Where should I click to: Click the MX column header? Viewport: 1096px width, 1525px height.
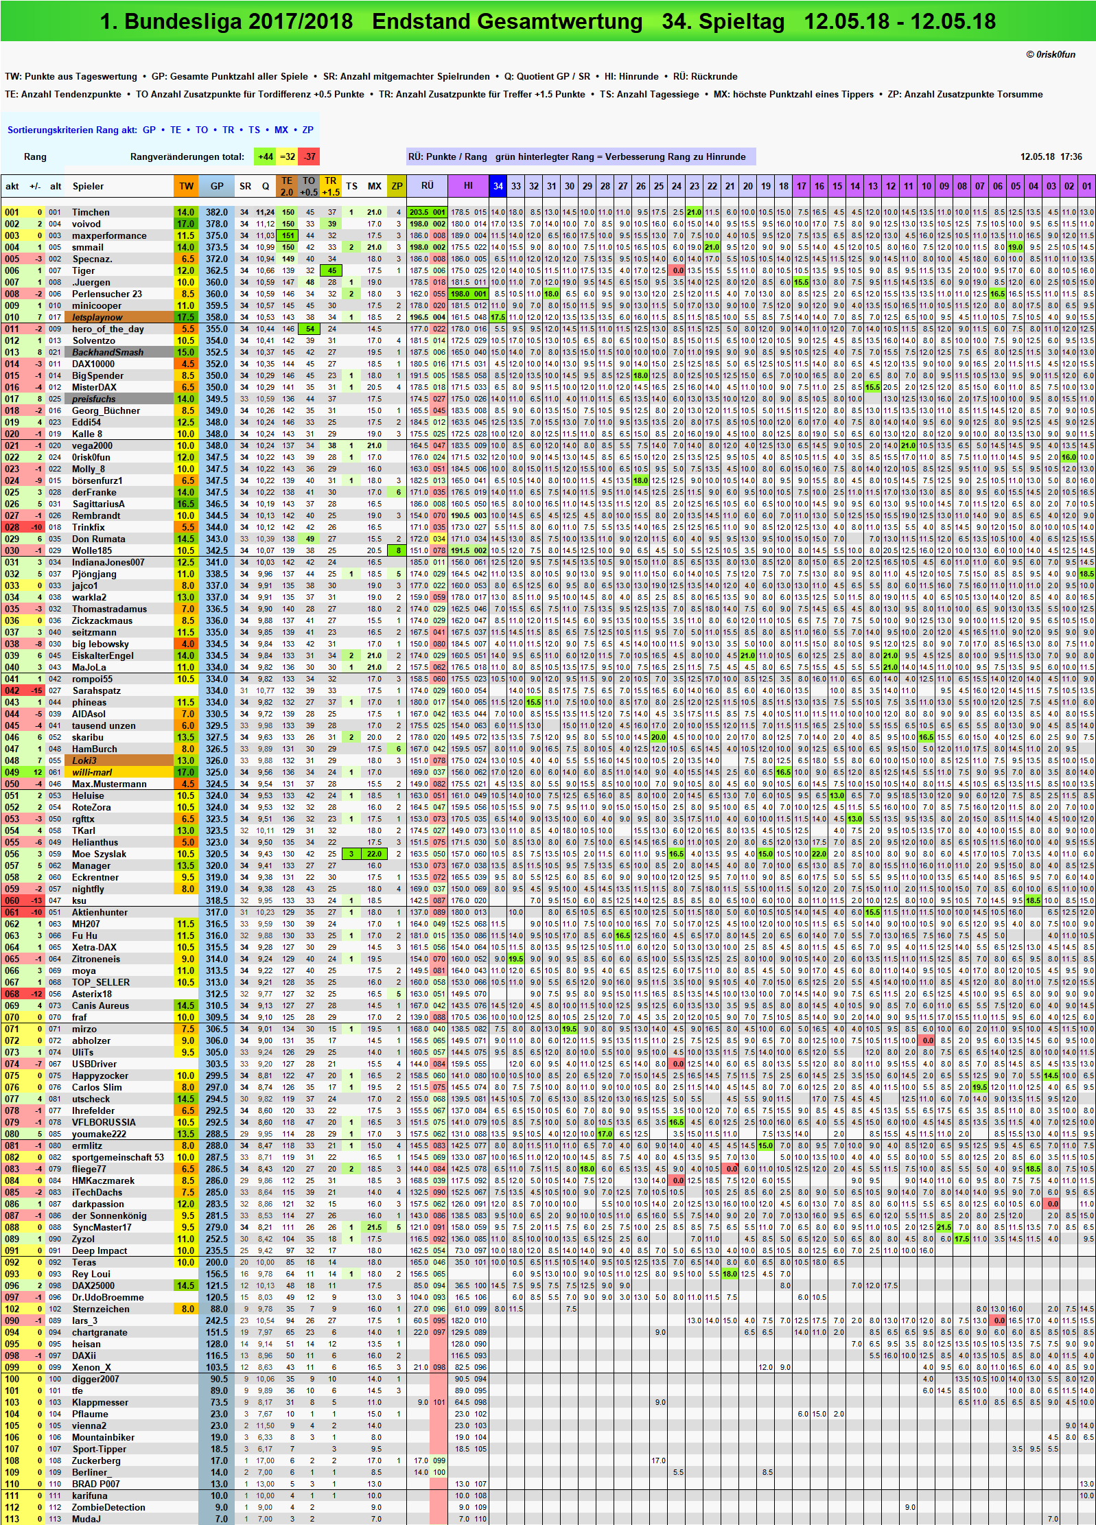374,186
